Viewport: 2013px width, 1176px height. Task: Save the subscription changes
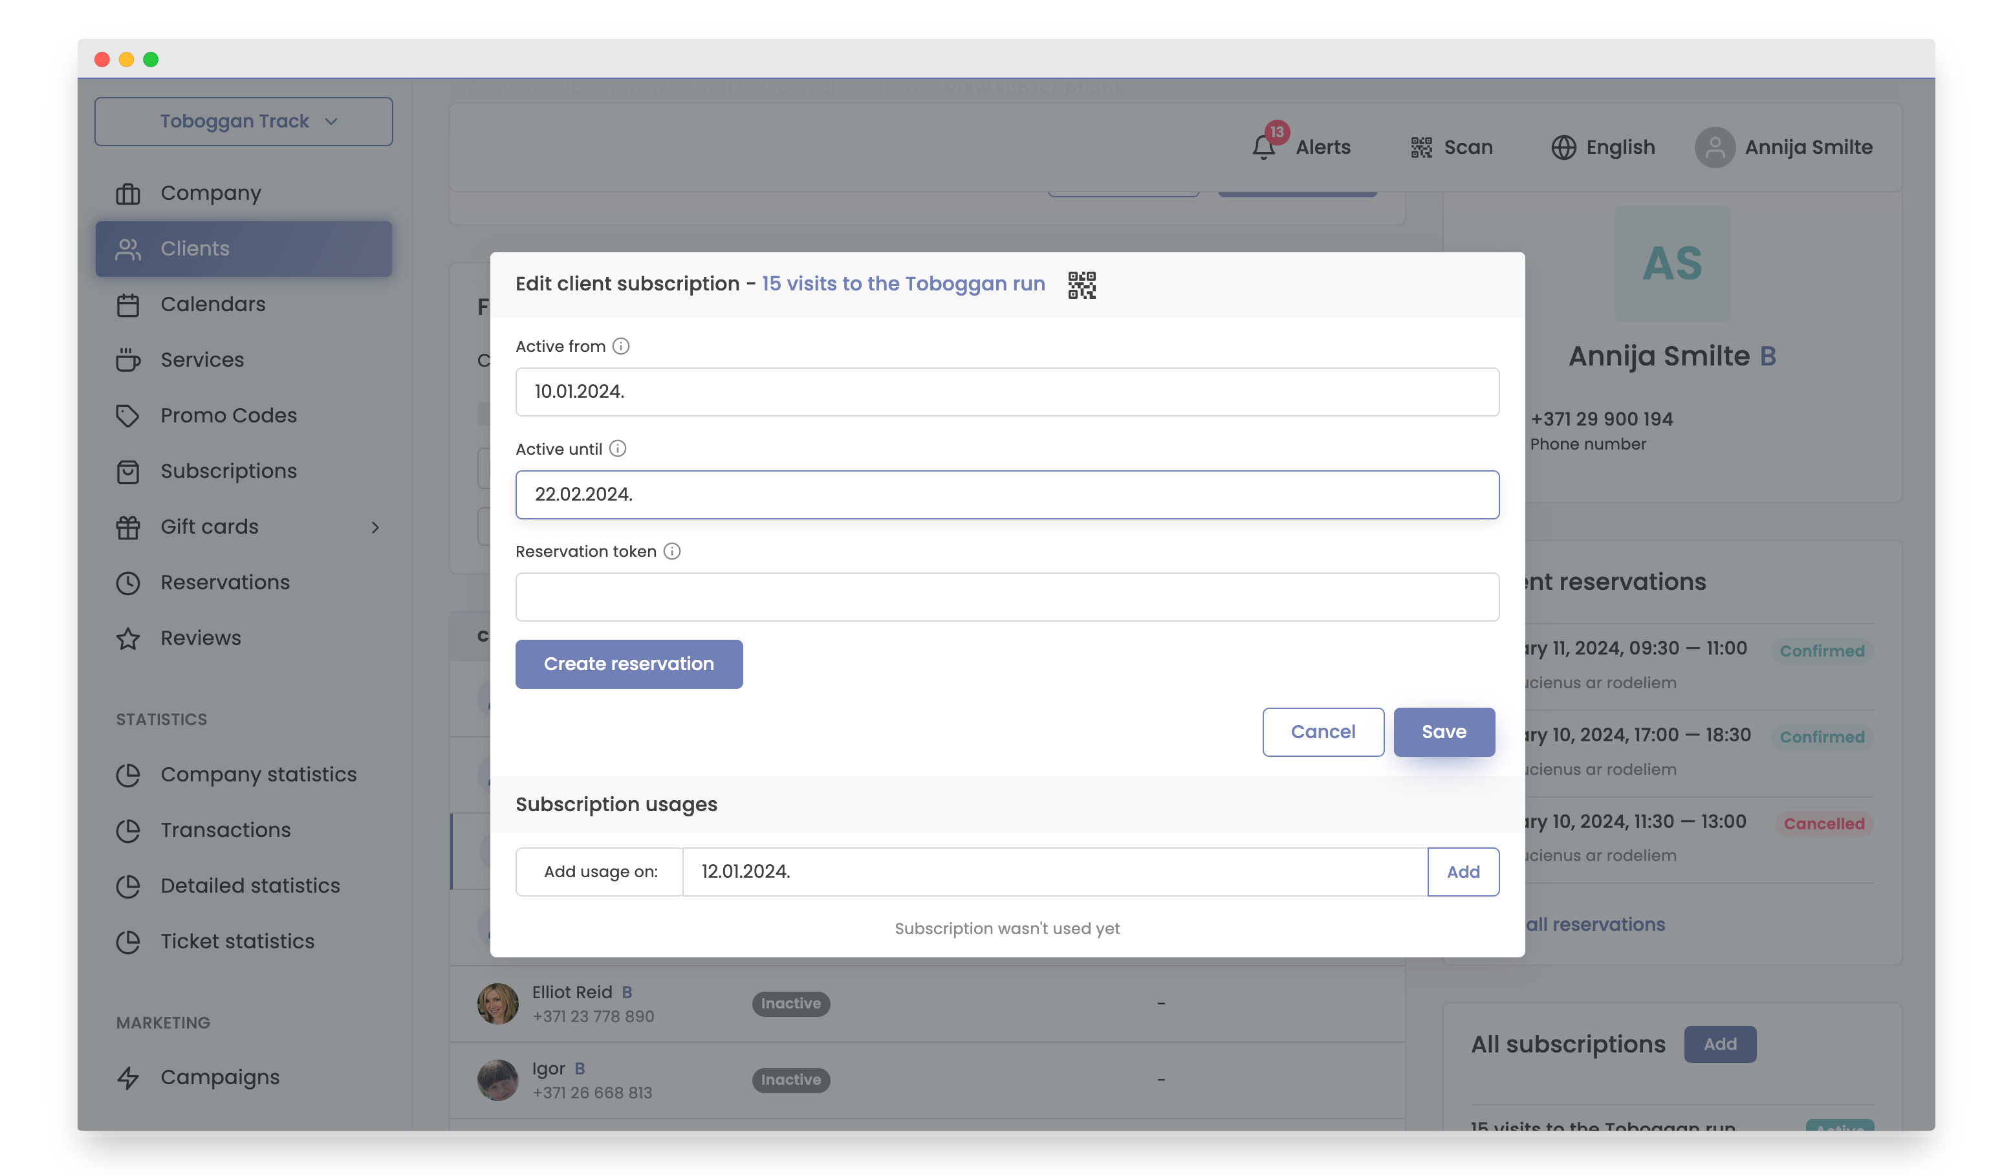[1444, 732]
